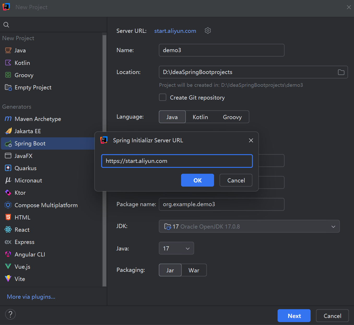Click the Spring Initializr URL text field

click(177, 161)
